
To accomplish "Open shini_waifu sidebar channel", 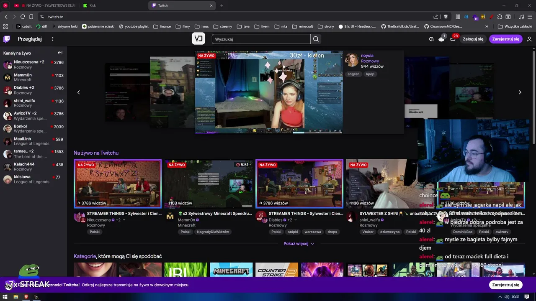I will click(x=33, y=103).
